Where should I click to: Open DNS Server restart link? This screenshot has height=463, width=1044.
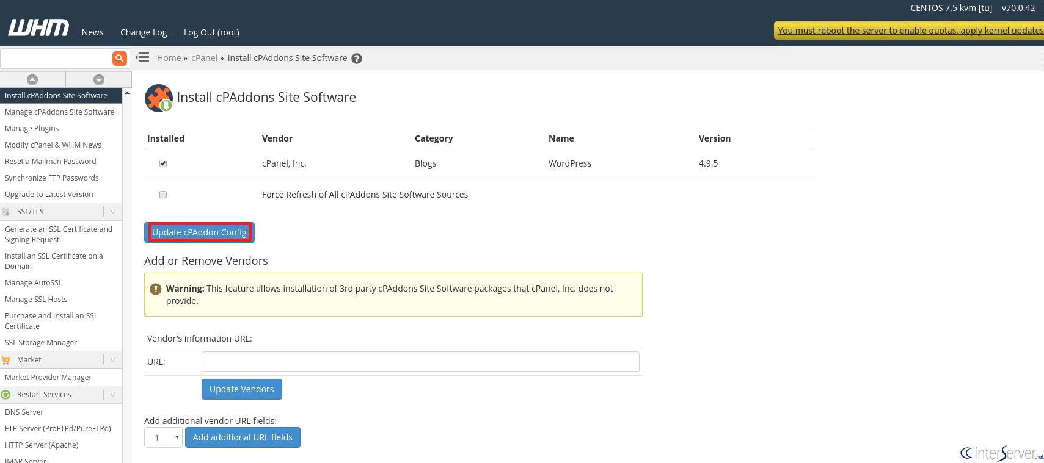24,412
